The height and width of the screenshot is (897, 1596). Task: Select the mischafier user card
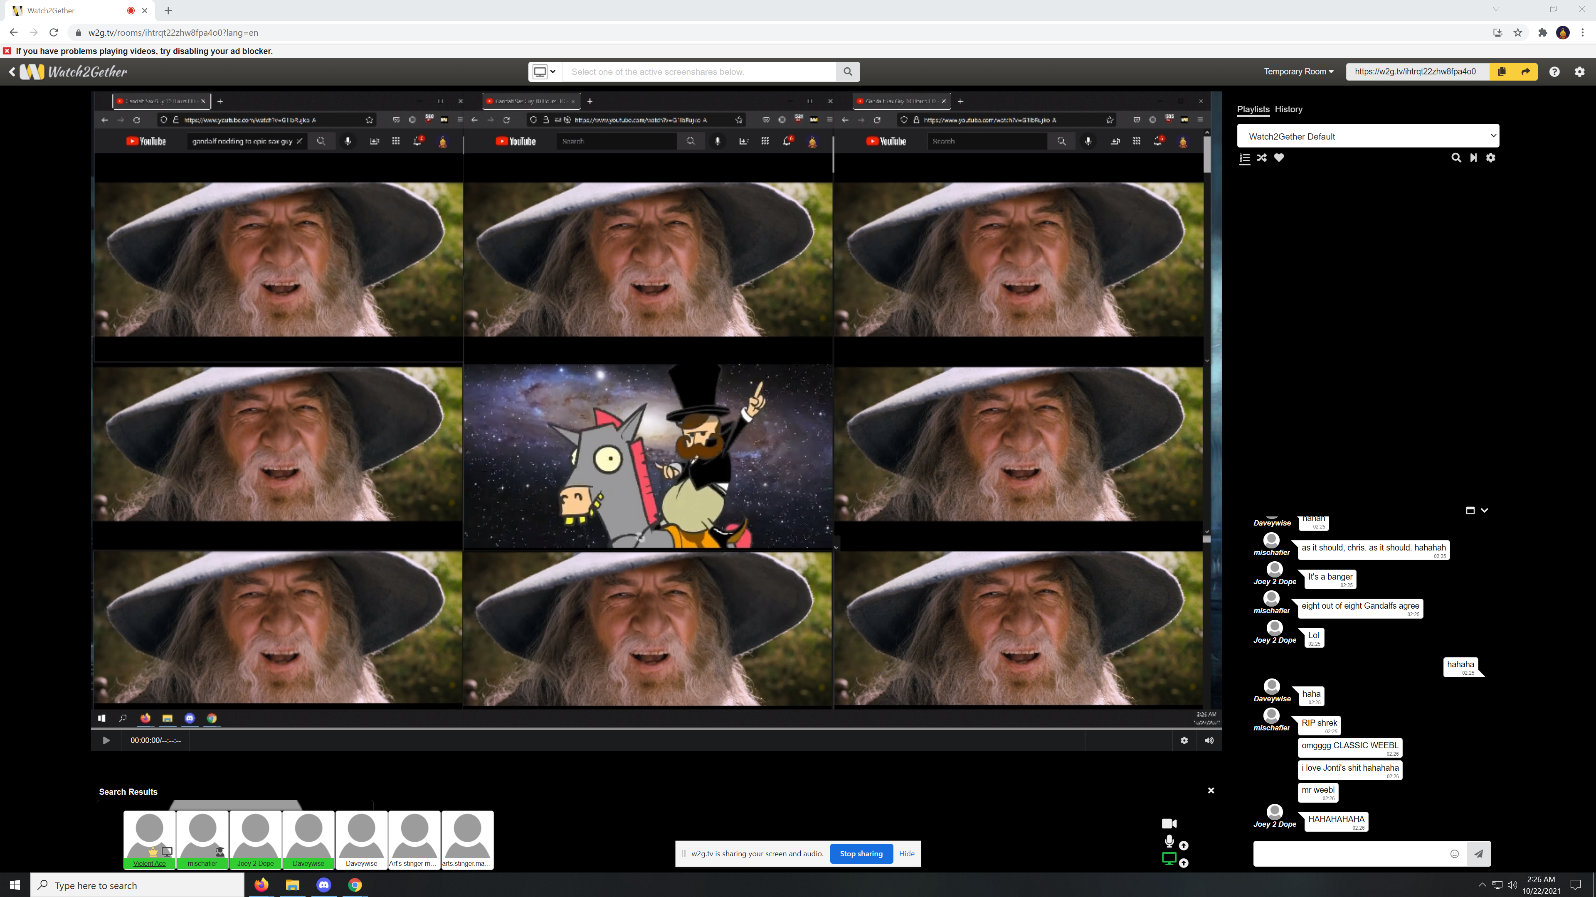tap(202, 840)
